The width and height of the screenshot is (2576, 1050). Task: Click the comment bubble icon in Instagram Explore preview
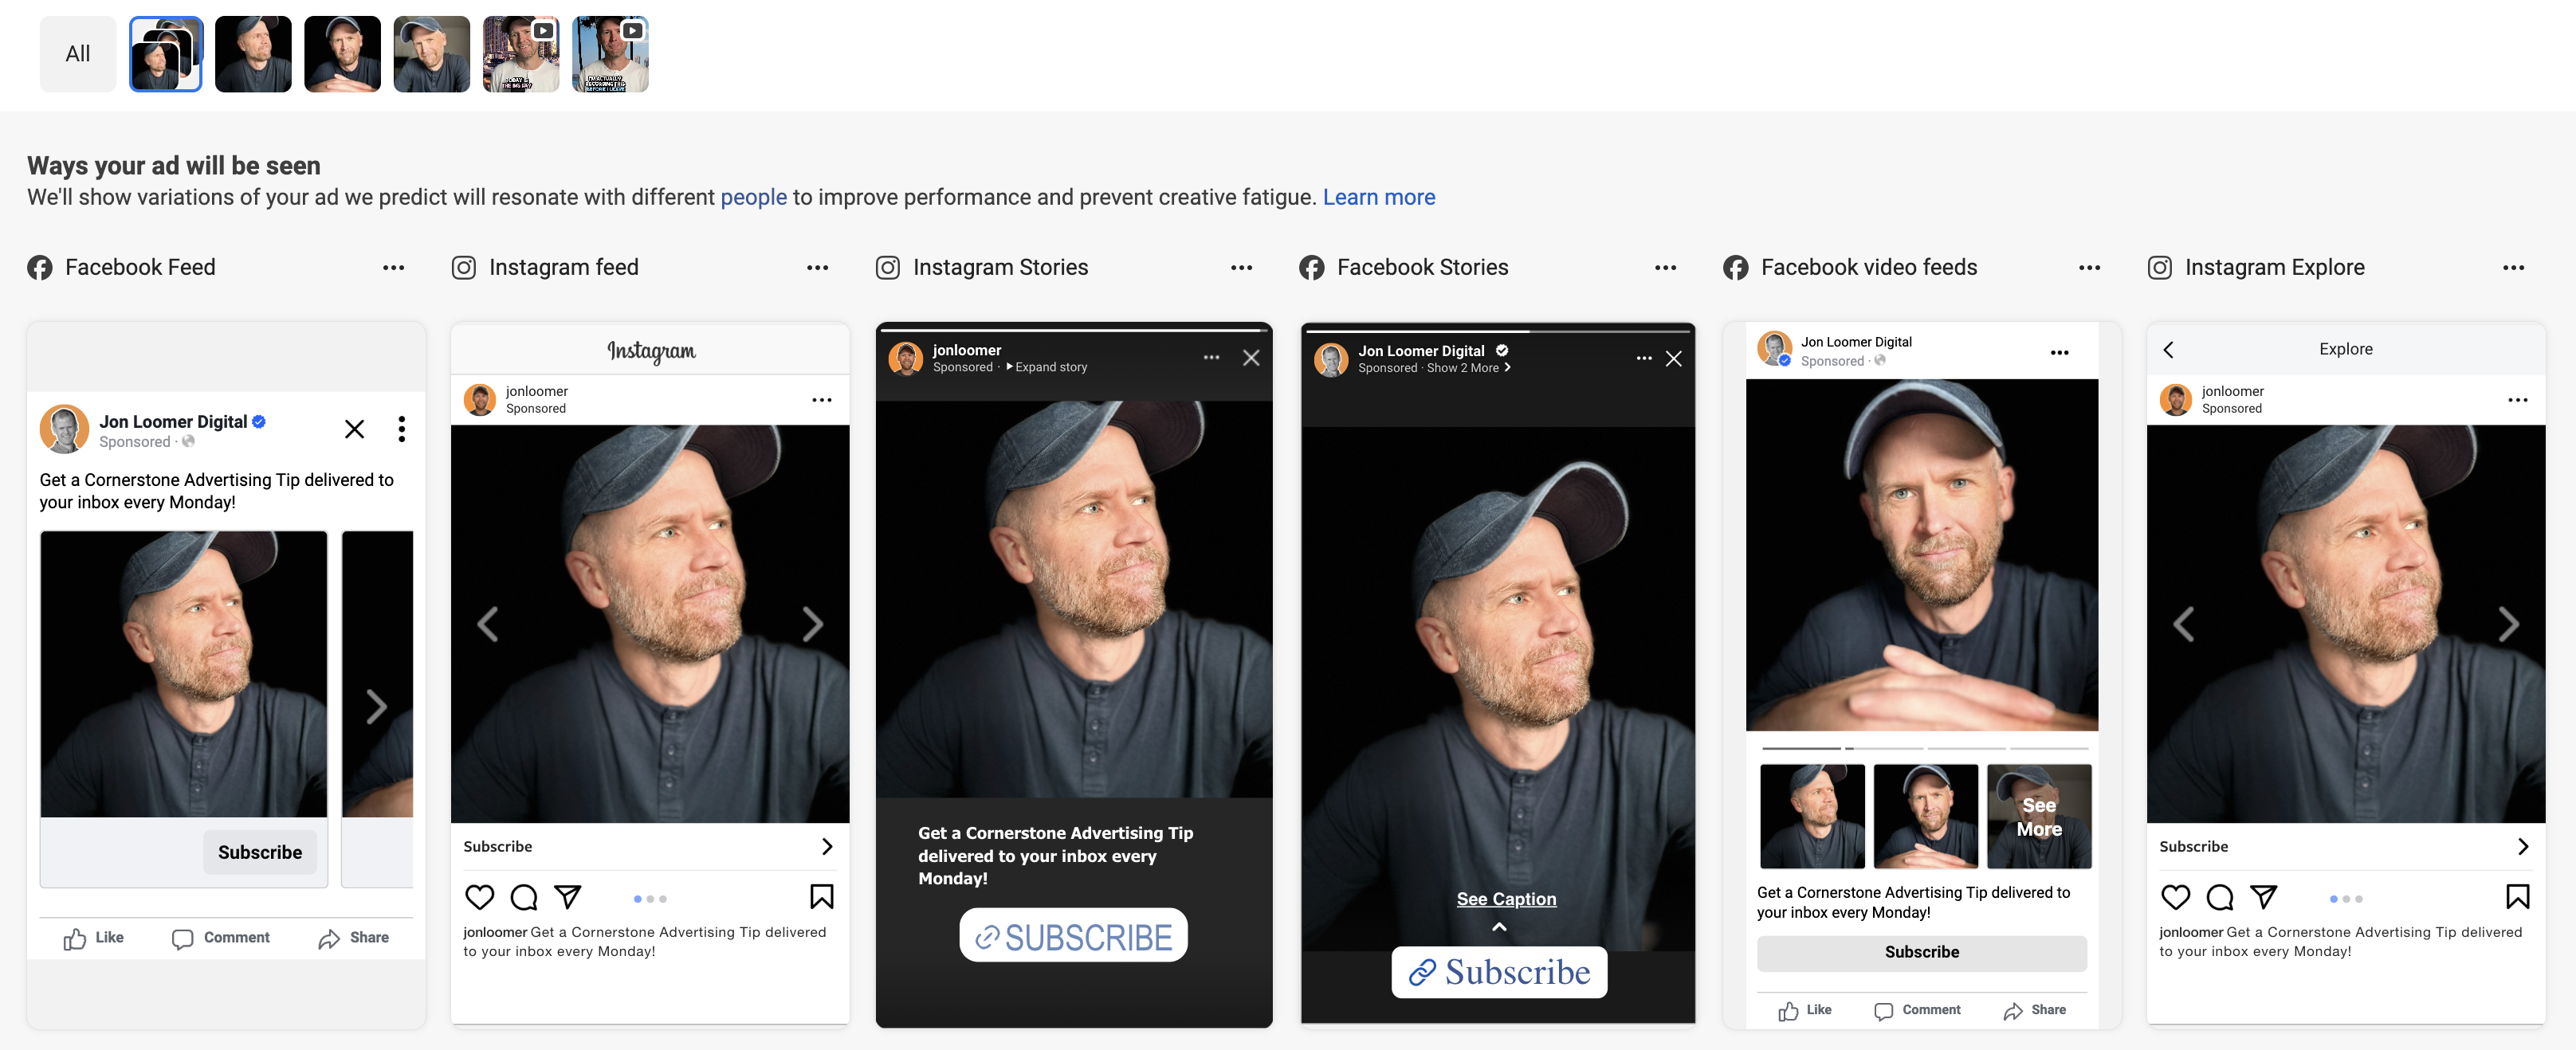coord(2219,897)
